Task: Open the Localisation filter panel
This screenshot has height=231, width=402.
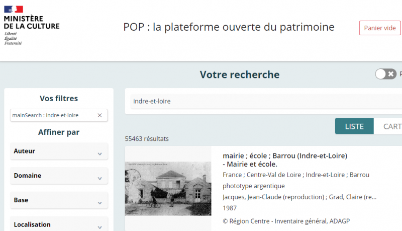Action: (x=59, y=224)
